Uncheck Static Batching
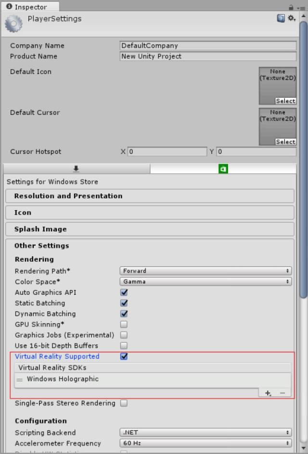The width and height of the screenshot is (308, 454). pos(124,303)
